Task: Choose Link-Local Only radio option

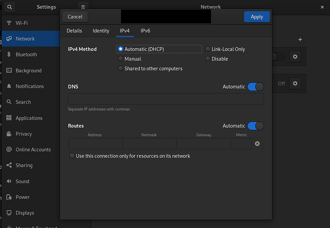Action: tap(208, 49)
